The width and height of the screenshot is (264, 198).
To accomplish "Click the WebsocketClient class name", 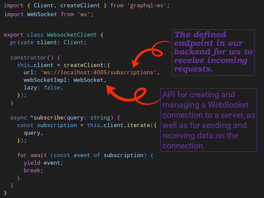I will click(x=72, y=35).
